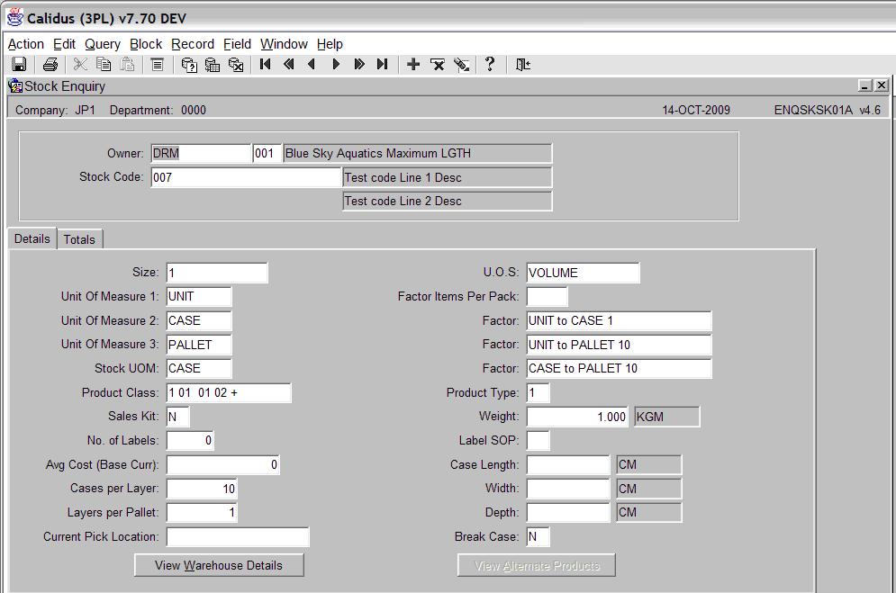The width and height of the screenshot is (896, 593).
Task: Click the Current Pick Location field
Action: [x=238, y=536]
